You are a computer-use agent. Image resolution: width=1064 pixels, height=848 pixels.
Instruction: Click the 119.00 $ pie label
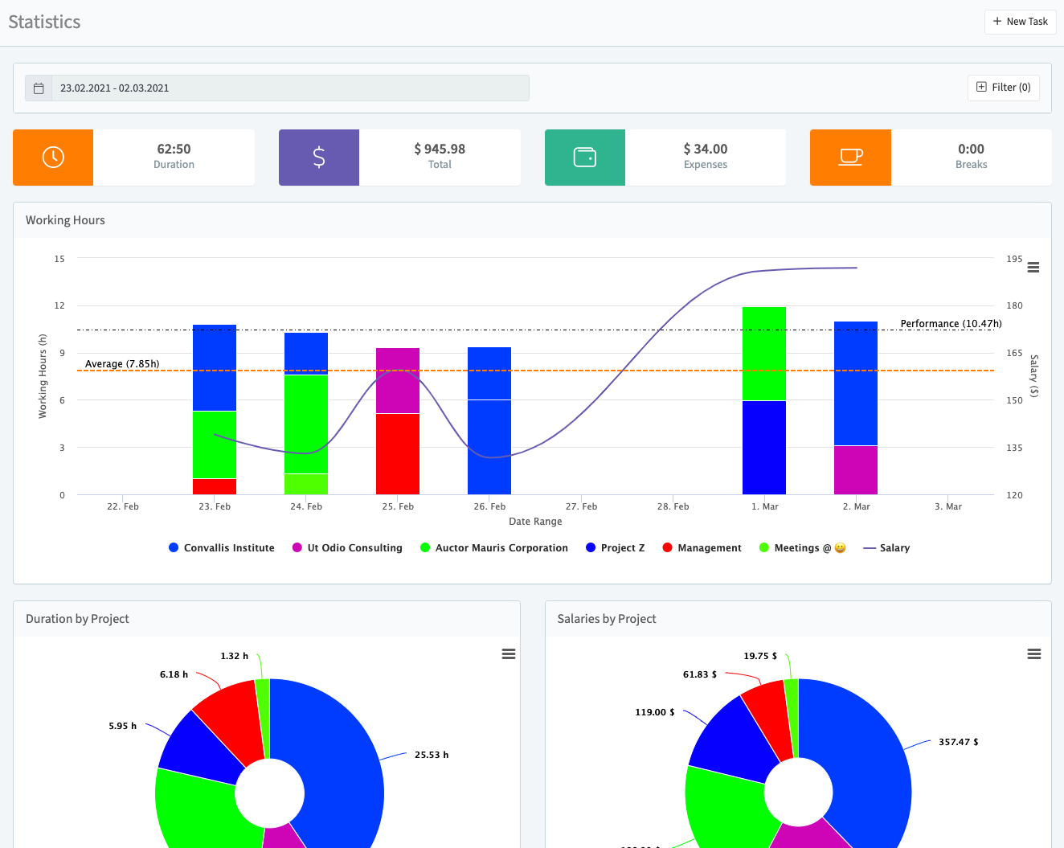(655, 712)
